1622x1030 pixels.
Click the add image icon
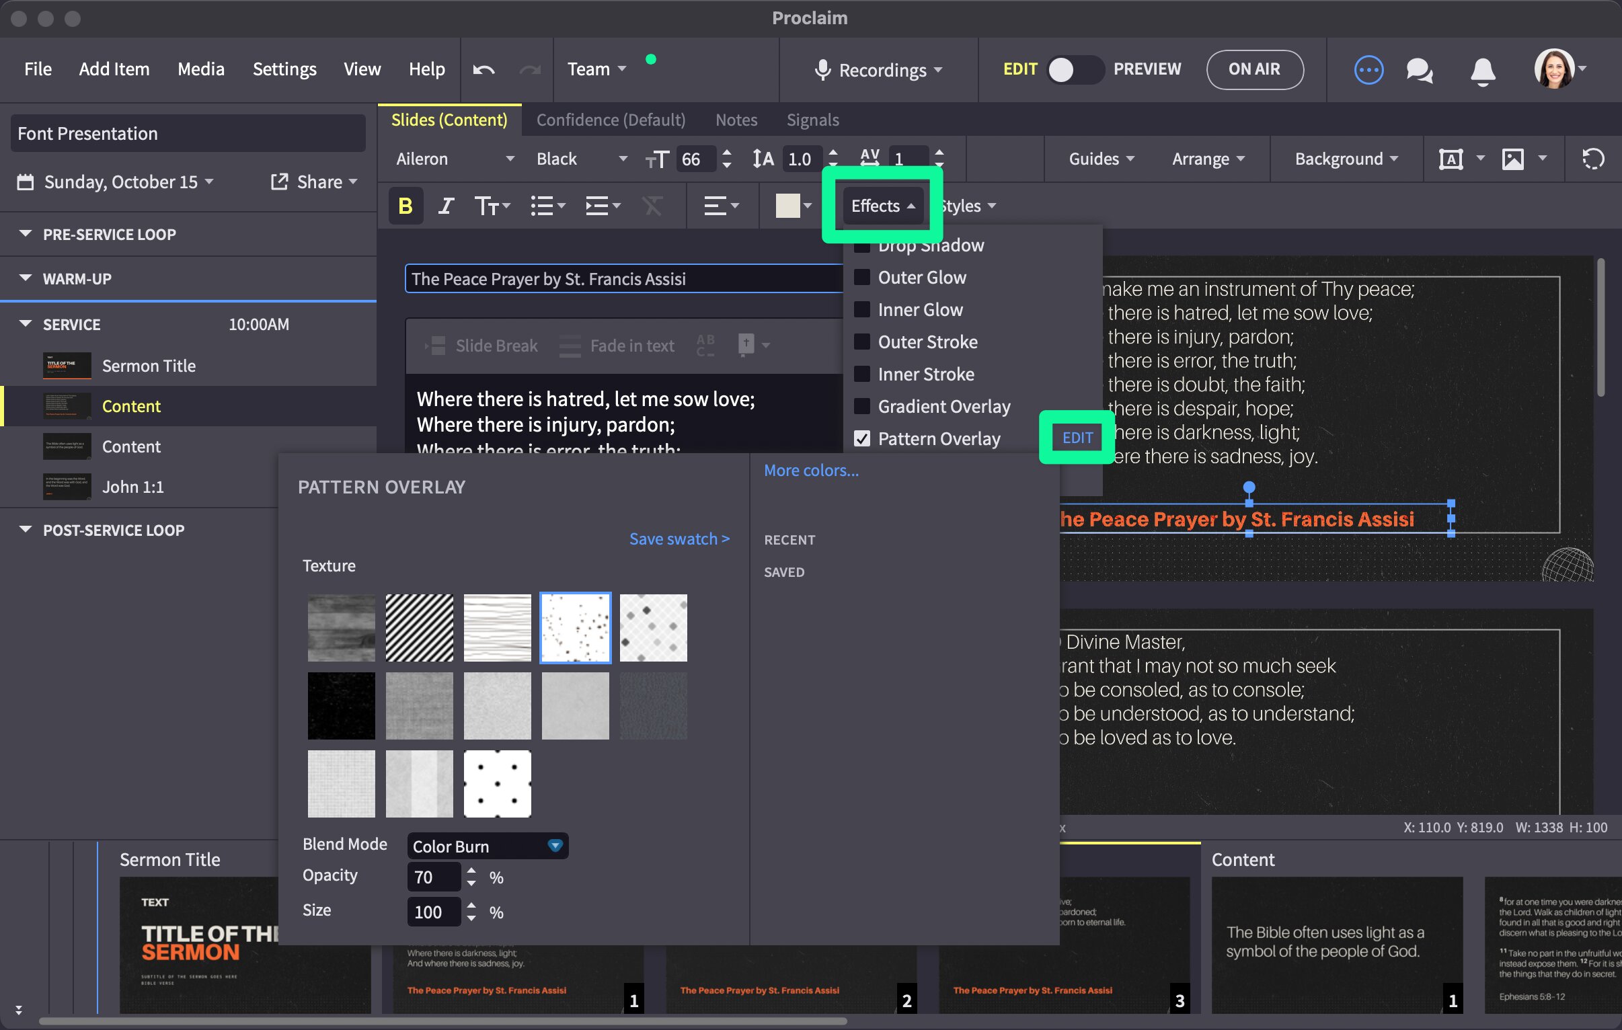pos(1512,159)
